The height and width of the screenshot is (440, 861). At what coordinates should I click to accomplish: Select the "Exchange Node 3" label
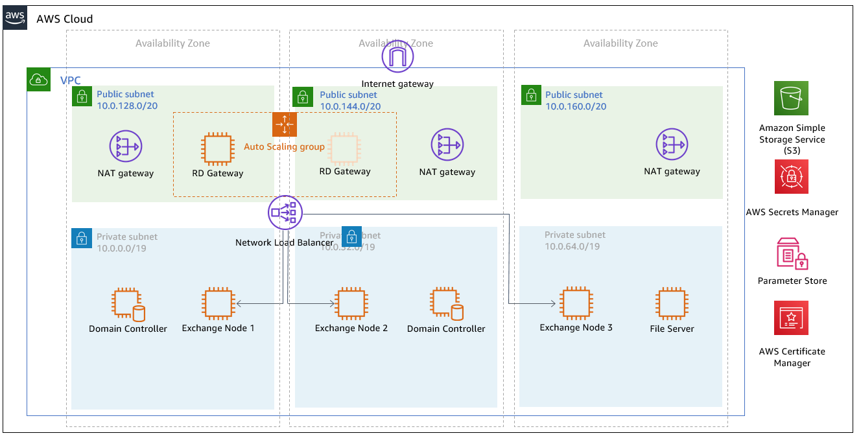(x=576, y=327)
